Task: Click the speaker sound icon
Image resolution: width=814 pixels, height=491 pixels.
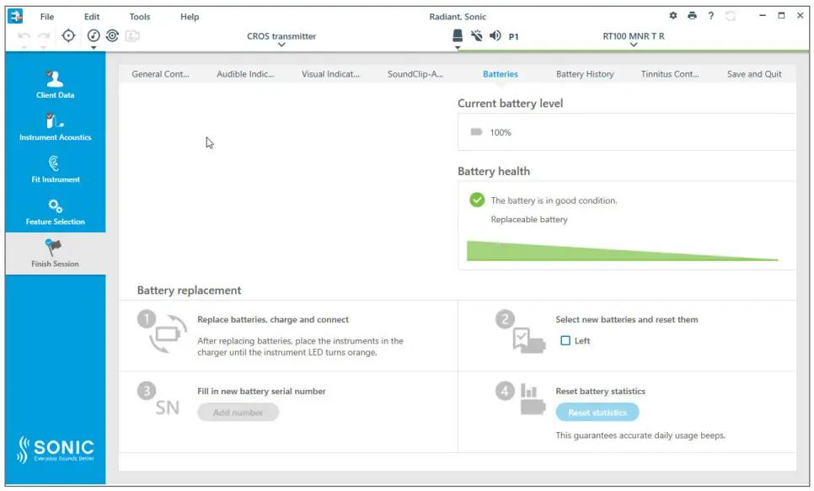Action: tap(495, 36)
